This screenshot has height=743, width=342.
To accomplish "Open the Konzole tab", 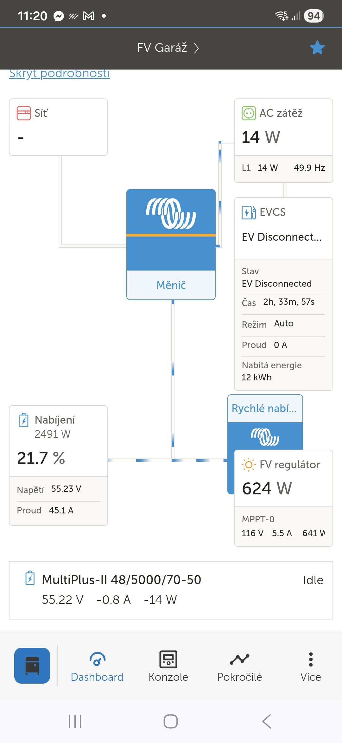I will [x=168, y=666].
